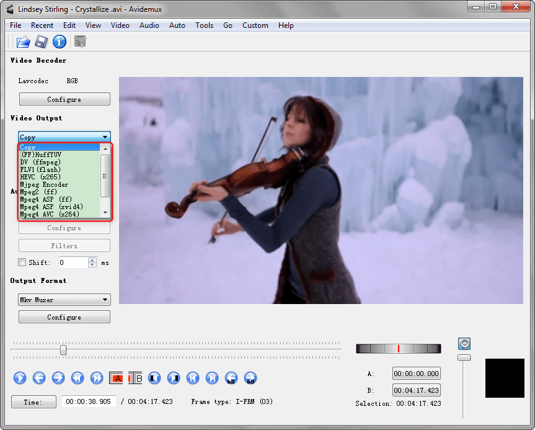Select HEVC (x265) from video output list
Viewport: 535px width, 430px height.
40,177
